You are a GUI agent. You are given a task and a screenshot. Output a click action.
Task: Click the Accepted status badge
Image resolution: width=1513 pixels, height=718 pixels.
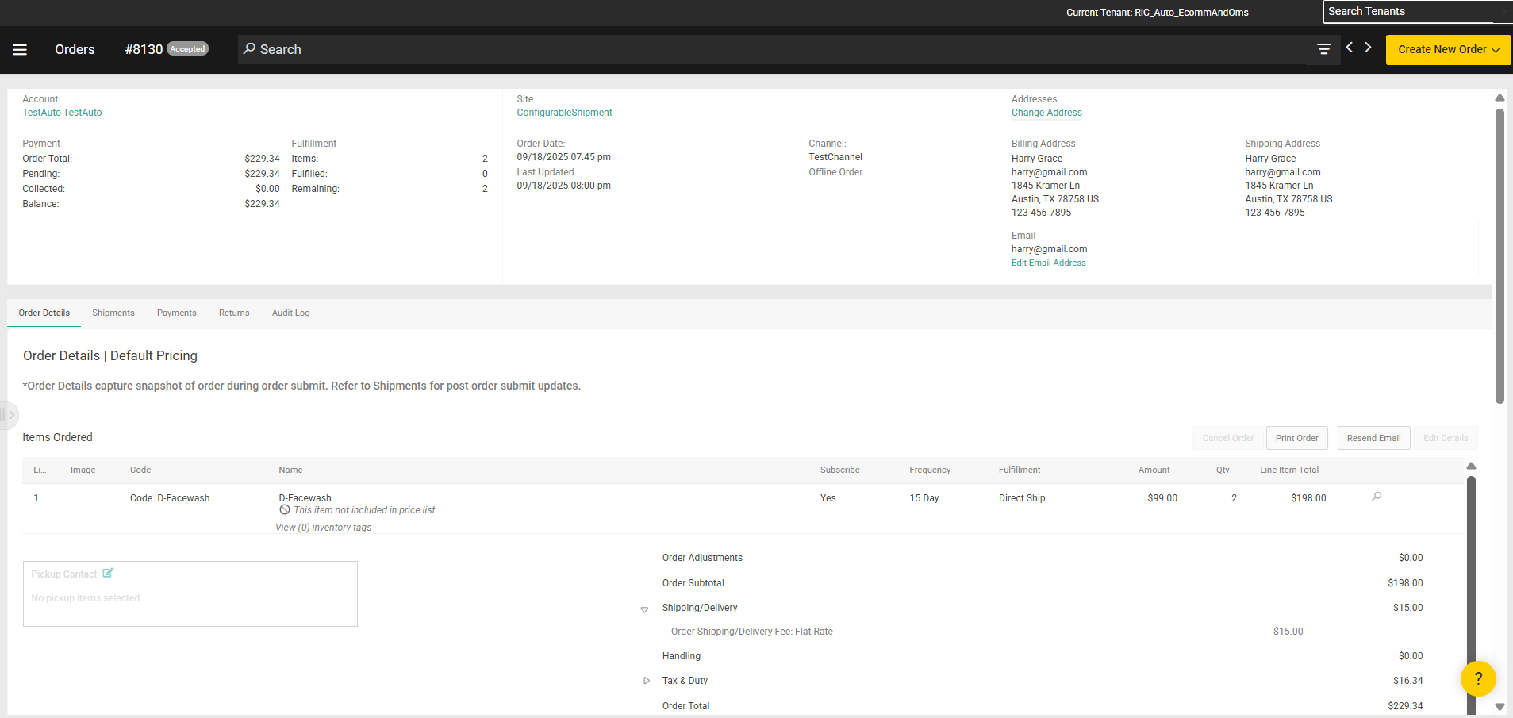coord(187,49)
